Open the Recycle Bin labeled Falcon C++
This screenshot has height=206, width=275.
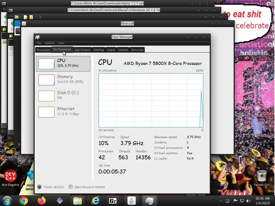(262, 178)
